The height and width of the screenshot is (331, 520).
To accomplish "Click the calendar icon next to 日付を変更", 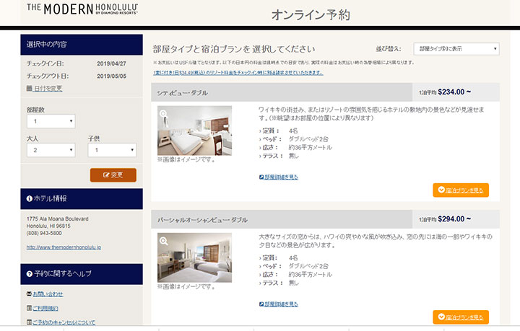I will tap(29, 89).
